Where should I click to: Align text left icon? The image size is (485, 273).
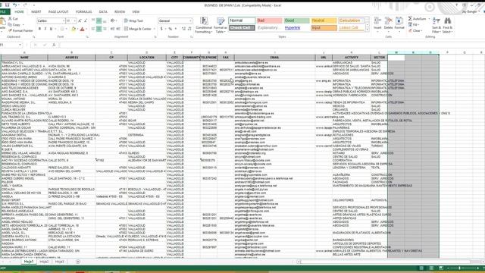(x=93, y=29)
